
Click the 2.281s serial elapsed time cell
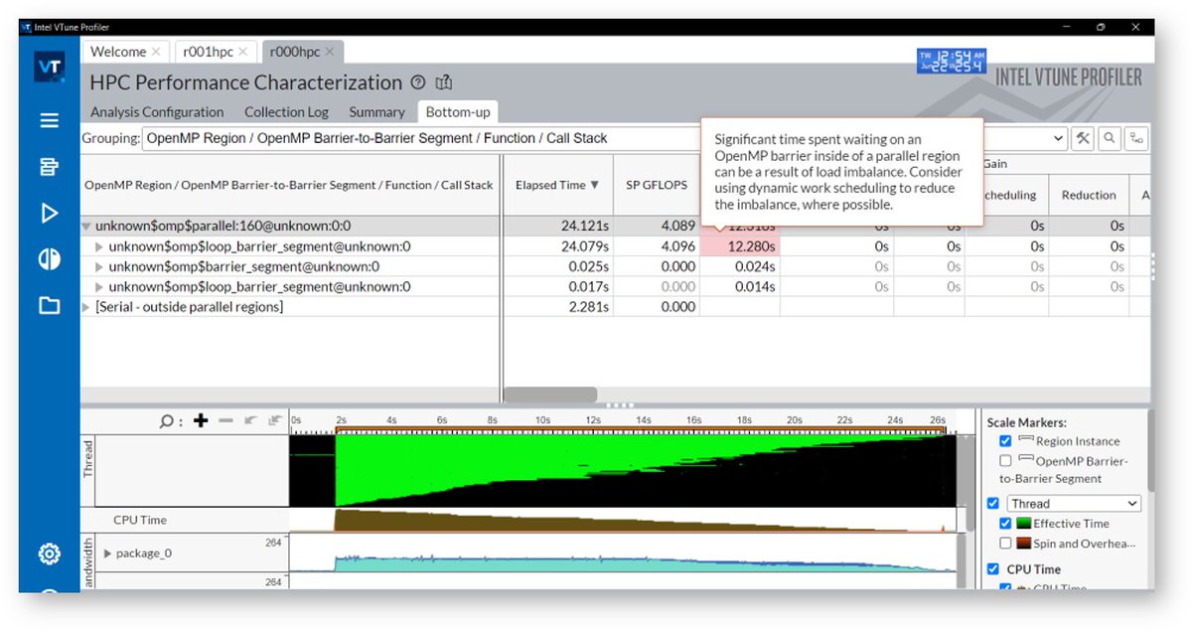[x=557, y=307]
